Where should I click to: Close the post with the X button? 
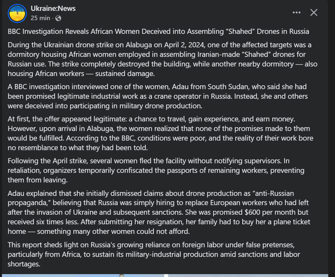314,12
